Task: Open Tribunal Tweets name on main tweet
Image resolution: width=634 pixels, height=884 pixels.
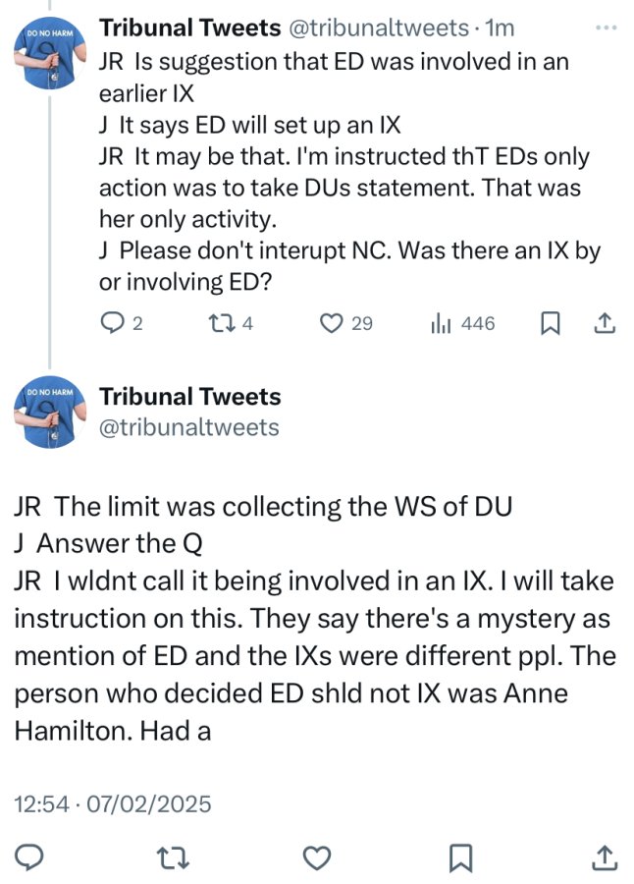Action: coord(190,397)
